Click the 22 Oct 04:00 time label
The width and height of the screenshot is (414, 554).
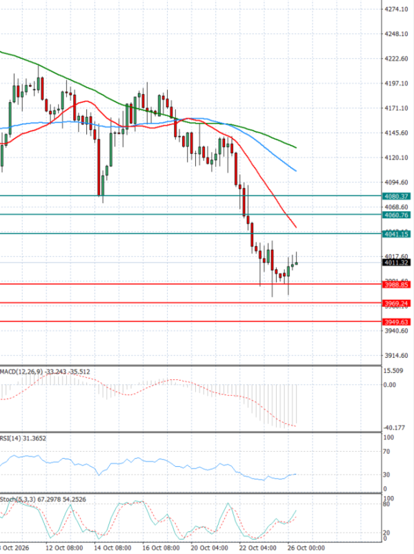coord(257,548)
